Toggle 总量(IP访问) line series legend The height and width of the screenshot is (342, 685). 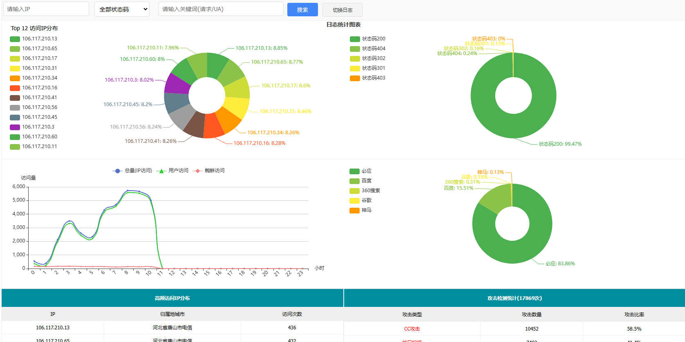click(x=132, y=171)
